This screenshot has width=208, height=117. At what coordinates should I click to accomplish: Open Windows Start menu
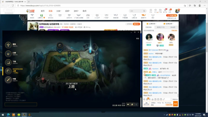pos(3,115)
